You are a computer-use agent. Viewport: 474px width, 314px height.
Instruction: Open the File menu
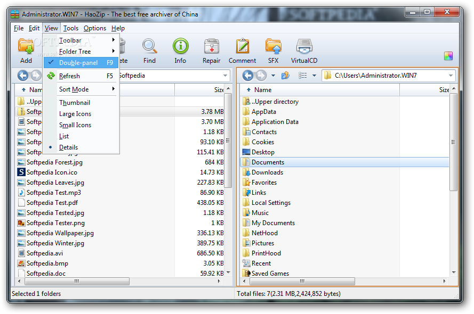(x=19, y=28)
